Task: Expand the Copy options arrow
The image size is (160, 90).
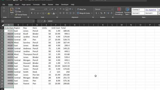Action: pos(23,11)
